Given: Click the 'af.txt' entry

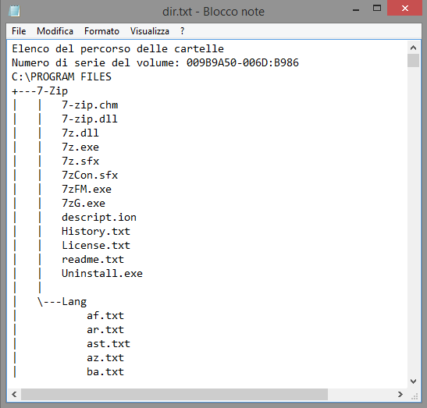Looking at the screenshot, I should (105, 315).
